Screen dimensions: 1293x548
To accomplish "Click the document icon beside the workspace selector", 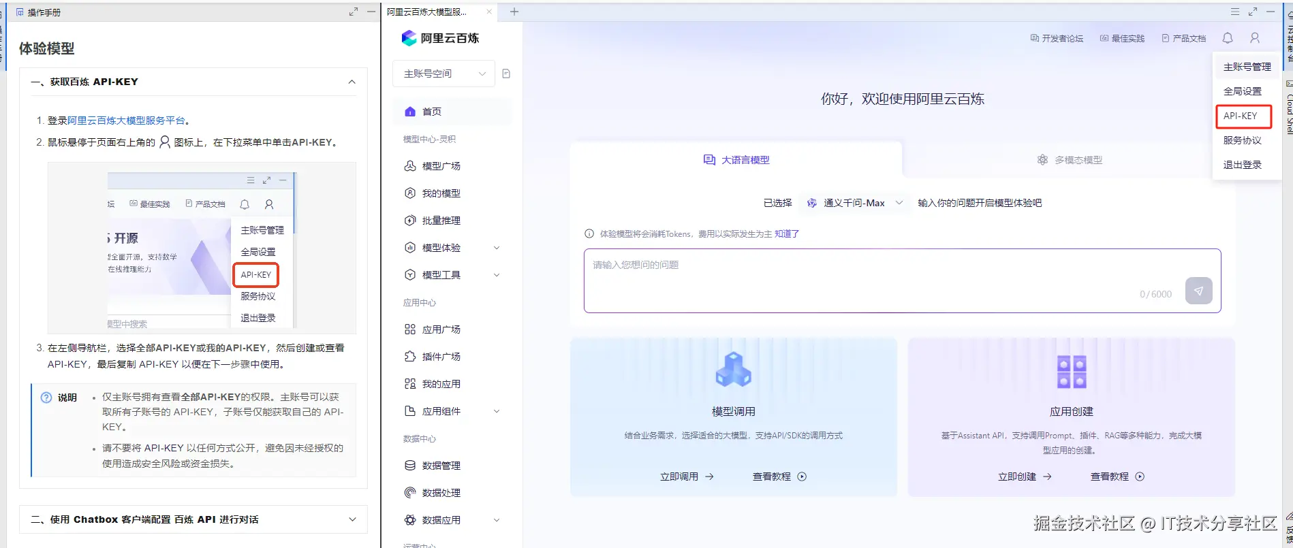I will (x=506, y=74).
